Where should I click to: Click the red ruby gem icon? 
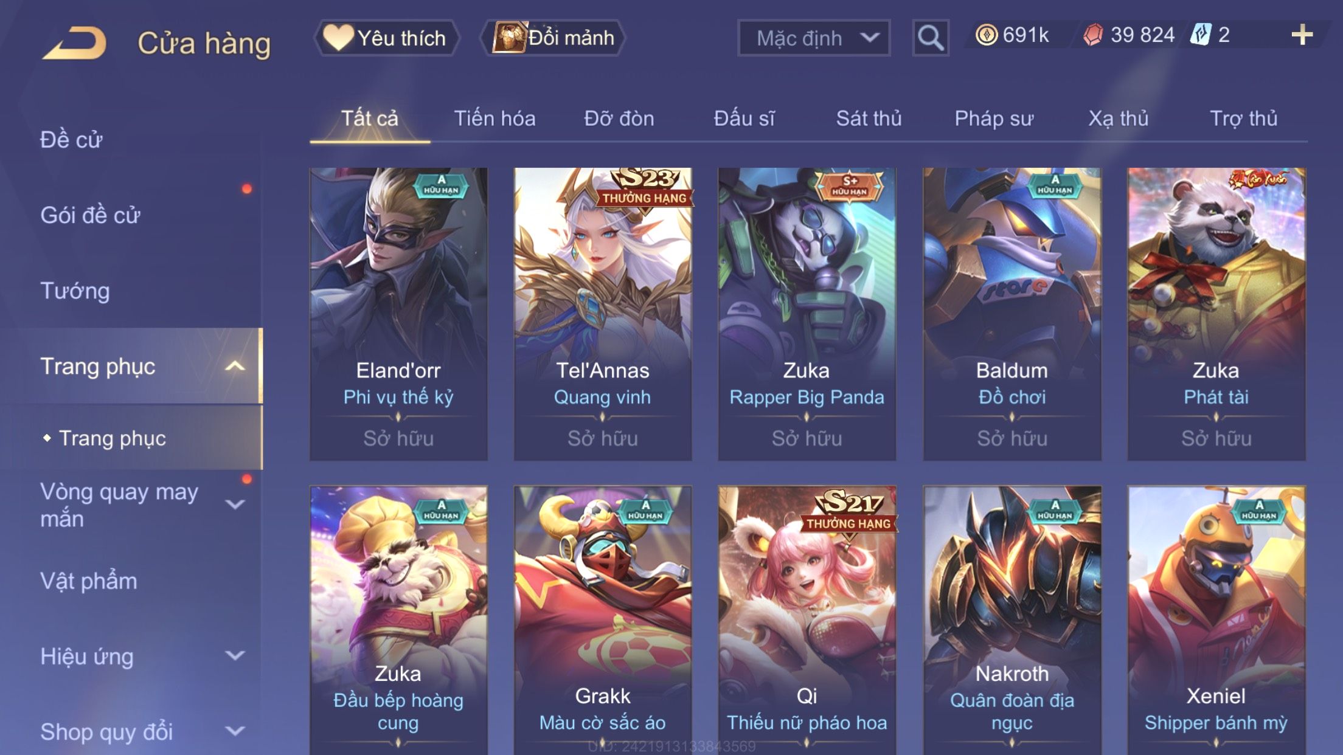click(1093, 35)
